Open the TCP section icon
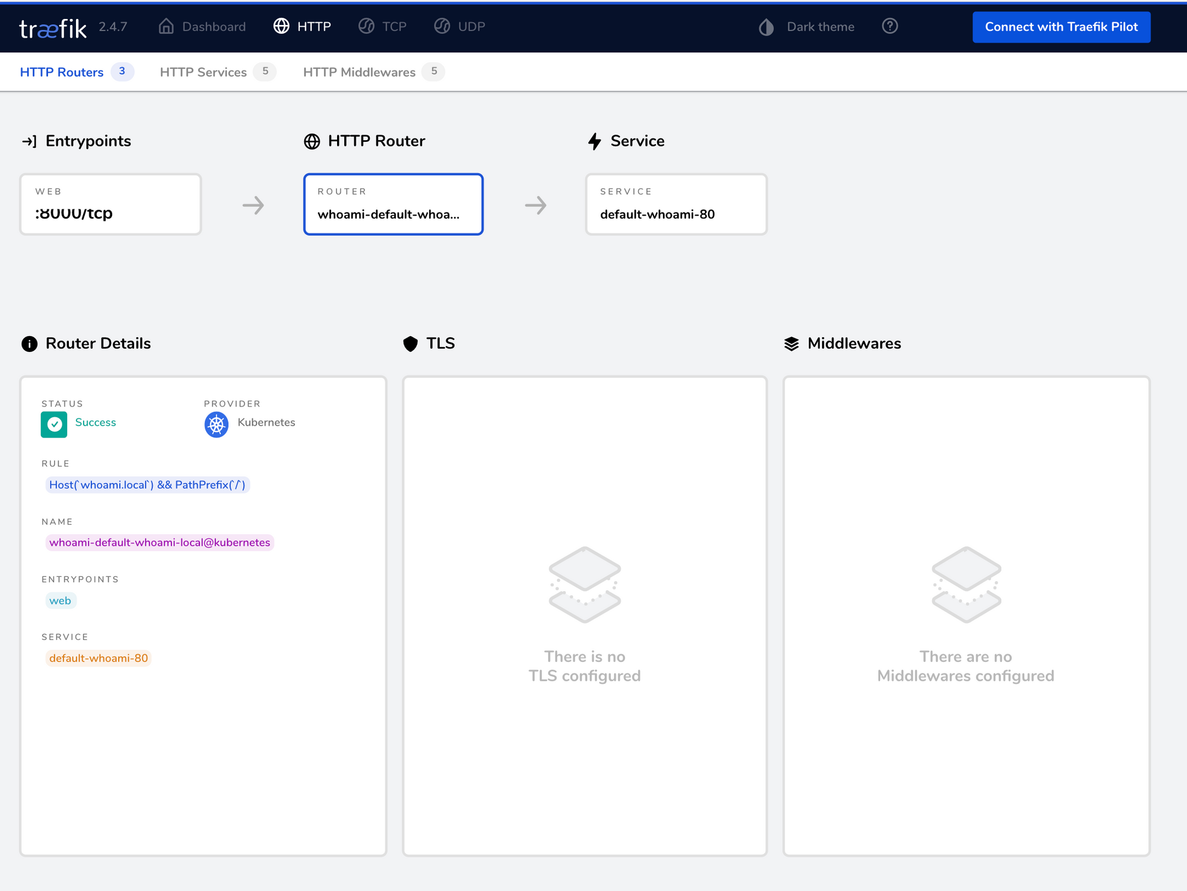 (367, 26)
